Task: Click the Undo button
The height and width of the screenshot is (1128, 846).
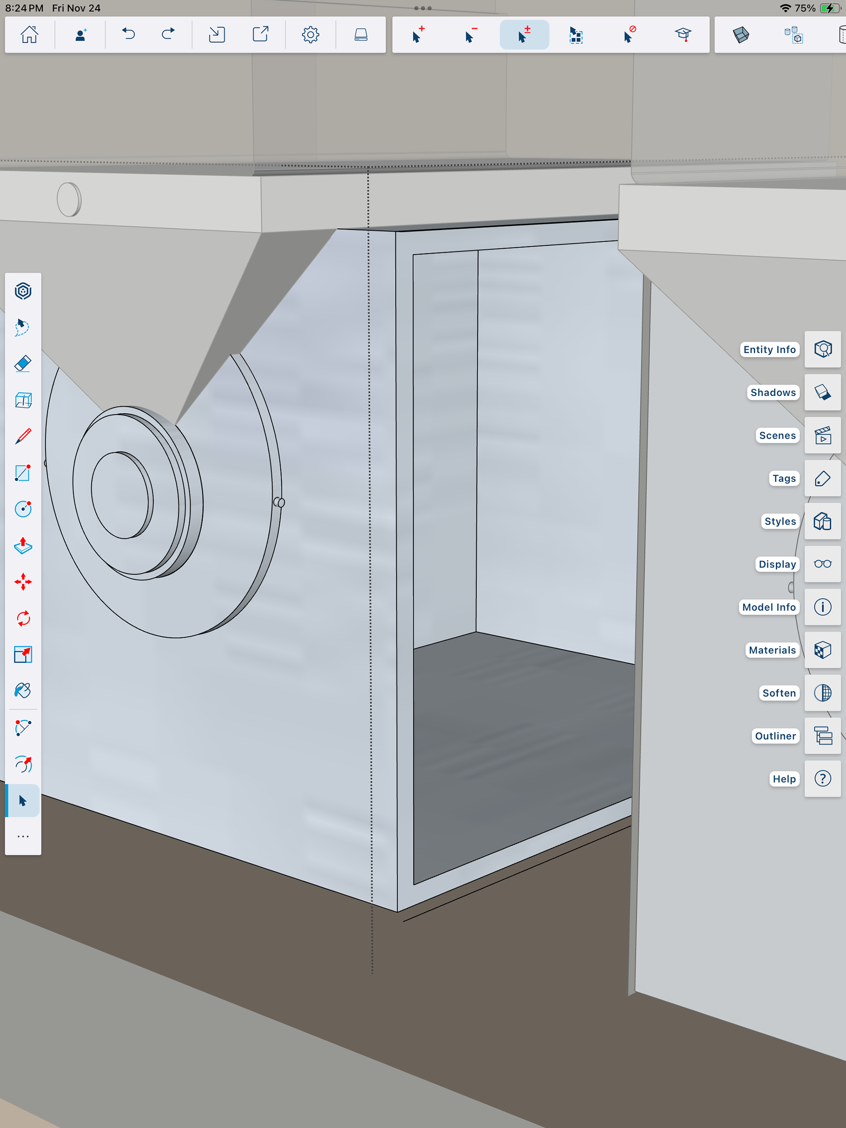Action: (x=128, y=35)
